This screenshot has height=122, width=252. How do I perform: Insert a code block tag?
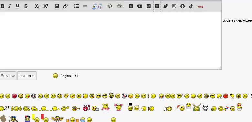coord(110,6)
